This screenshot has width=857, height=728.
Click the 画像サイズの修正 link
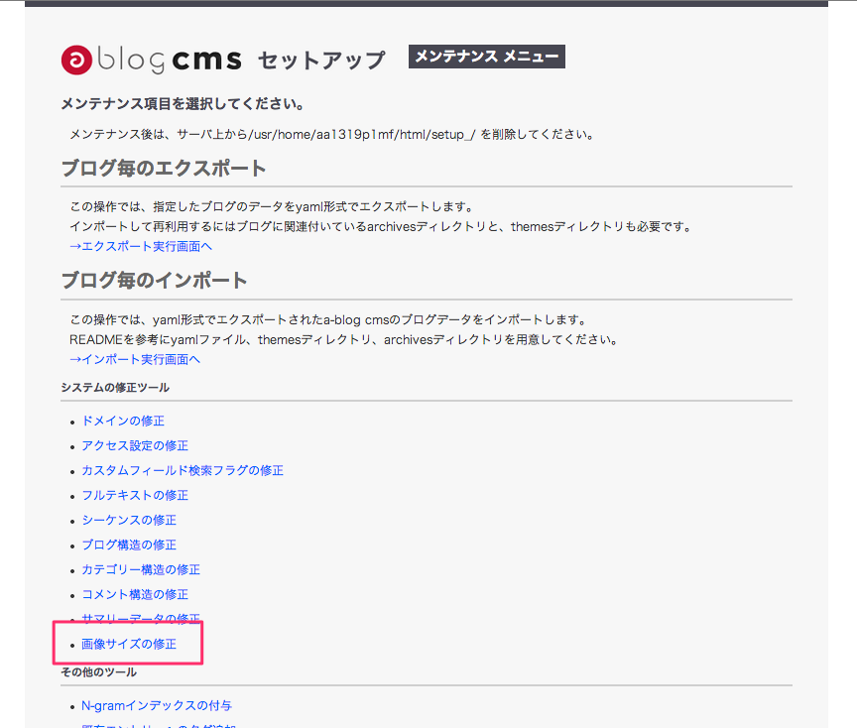(x=129, y=644)
